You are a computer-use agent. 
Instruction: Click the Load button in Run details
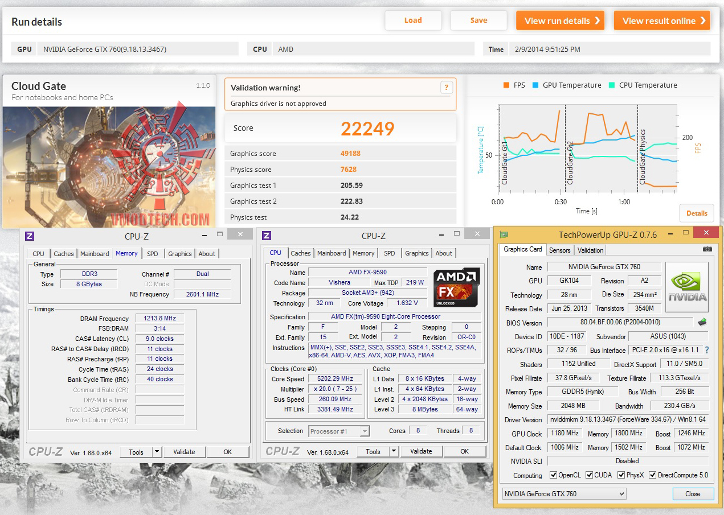point(413,20)
